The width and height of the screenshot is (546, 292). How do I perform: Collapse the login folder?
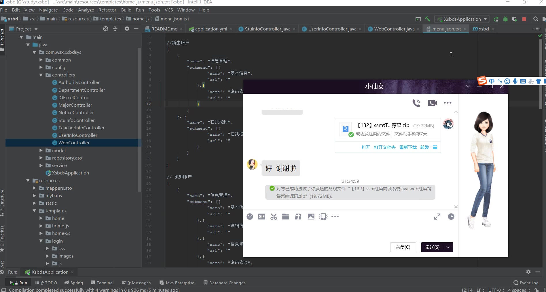pos(41,241)
